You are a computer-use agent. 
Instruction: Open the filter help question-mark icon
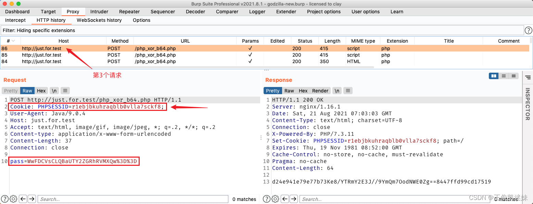[529, 30]
